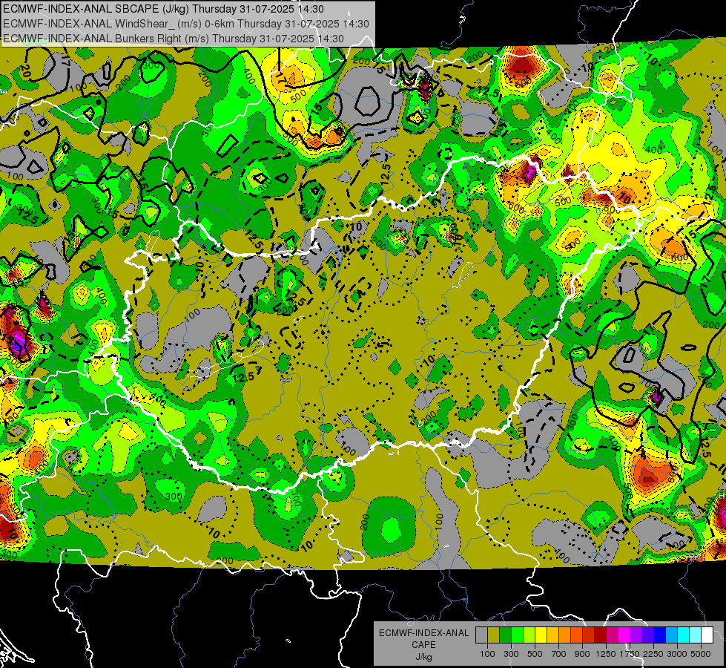
Task: Click the olive swatch in the CAPE legend
Action: (494, 635)
